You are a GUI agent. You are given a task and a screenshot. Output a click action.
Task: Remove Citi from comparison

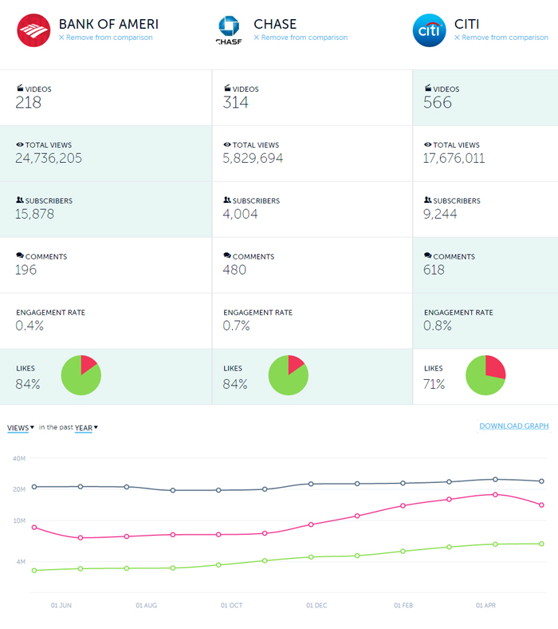[501, 38]
